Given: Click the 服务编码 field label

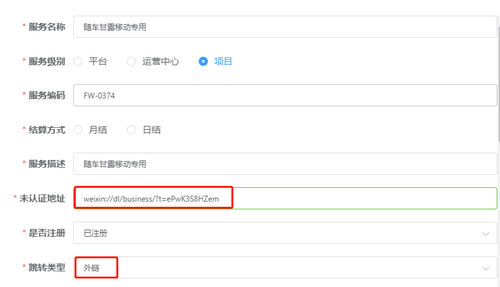Looking at the screenshot, I should click(46, 95).
